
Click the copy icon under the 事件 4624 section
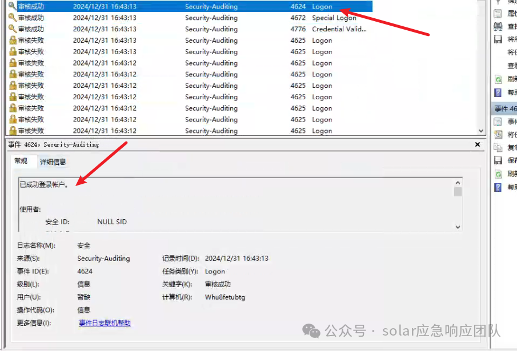[x=498, y=148]
